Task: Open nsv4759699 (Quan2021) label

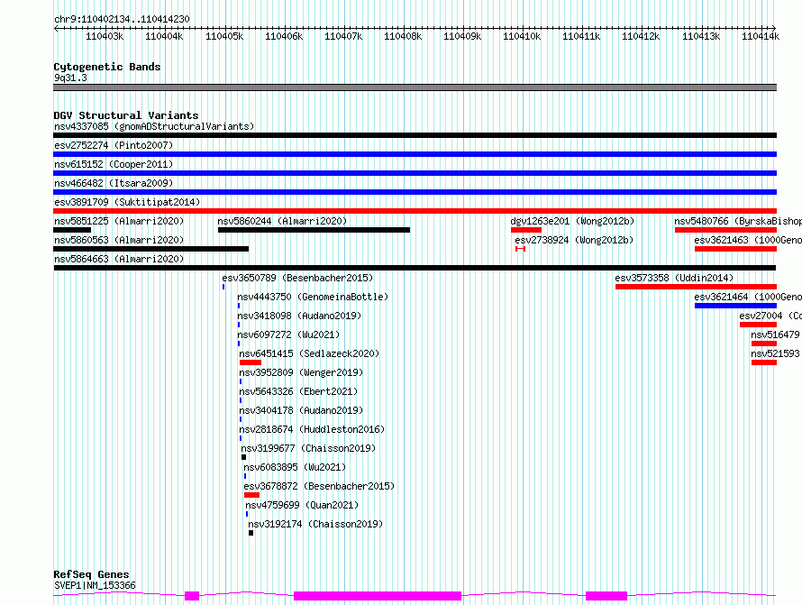Action: [x=302, y=505]
